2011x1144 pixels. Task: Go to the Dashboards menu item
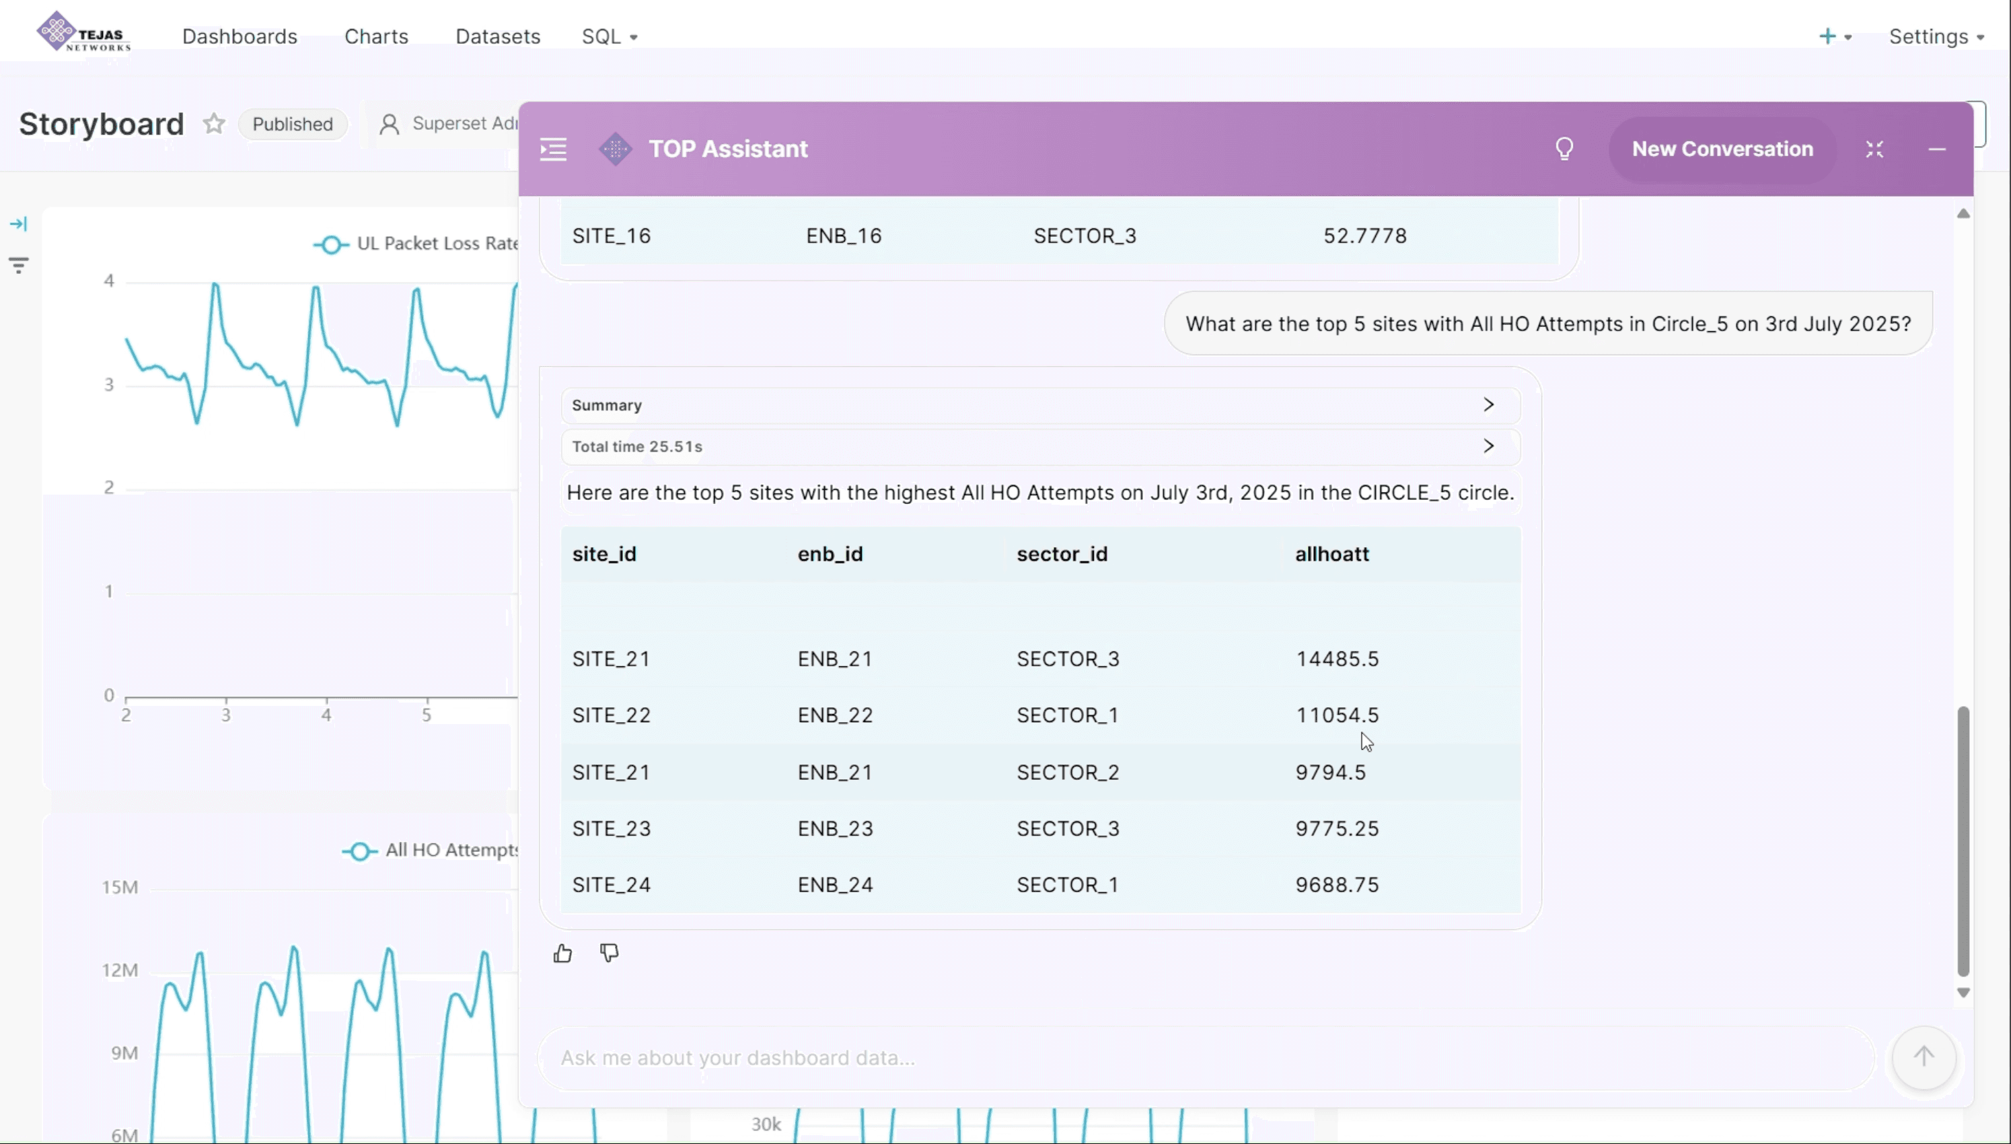[x=239, y=36]
